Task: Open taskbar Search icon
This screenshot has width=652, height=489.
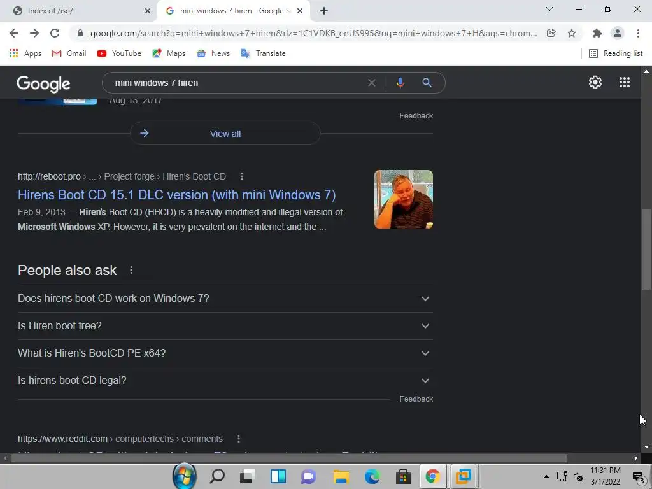Action: (x=217, y=476)
